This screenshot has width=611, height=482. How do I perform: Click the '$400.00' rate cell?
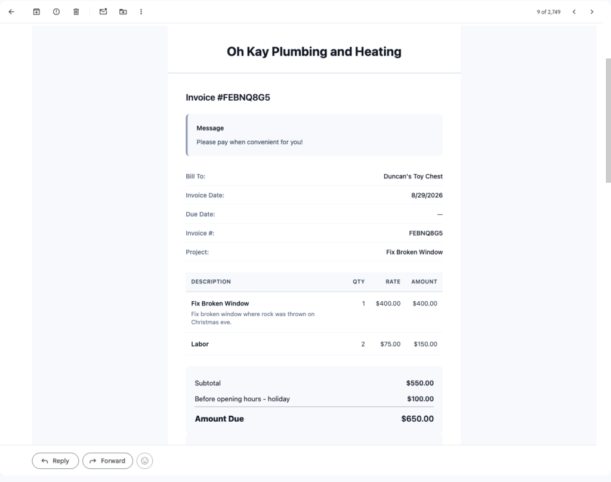click(388, 304)
